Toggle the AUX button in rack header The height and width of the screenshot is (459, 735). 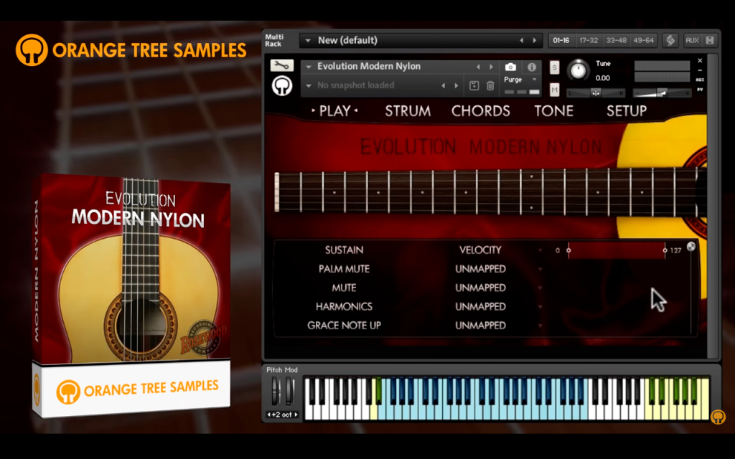tap(692, 40)
